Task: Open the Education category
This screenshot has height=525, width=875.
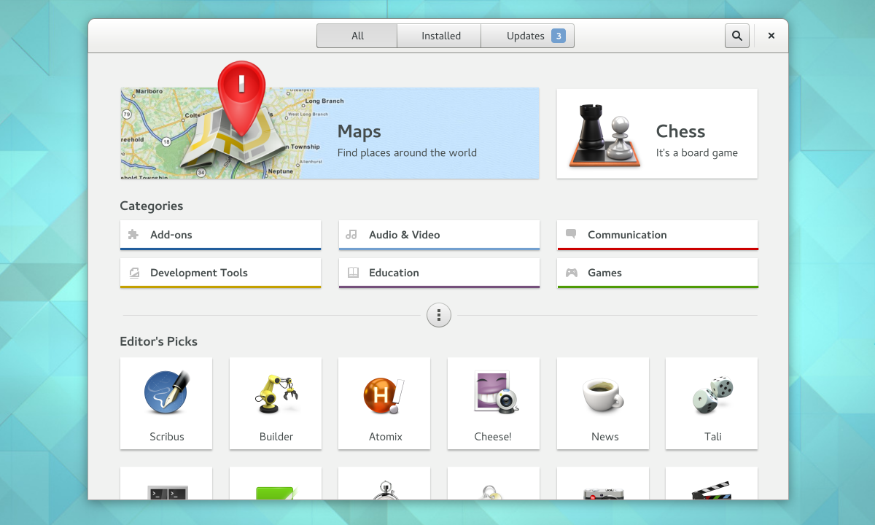Action: 439,273
